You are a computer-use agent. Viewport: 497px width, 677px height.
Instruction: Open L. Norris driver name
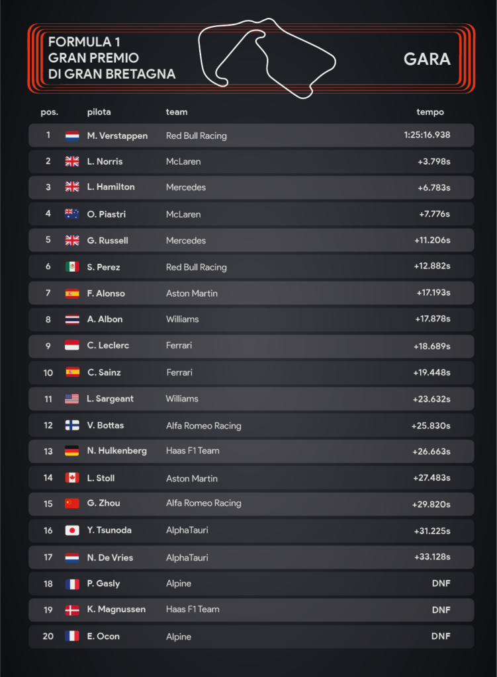pyautogui.click(x=105, y=161)
